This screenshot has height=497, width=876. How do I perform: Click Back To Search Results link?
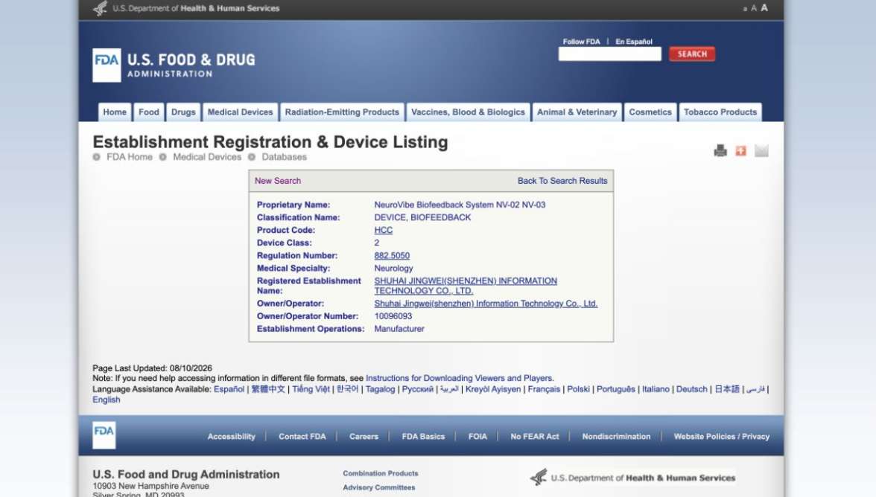[x=562, y=181]
